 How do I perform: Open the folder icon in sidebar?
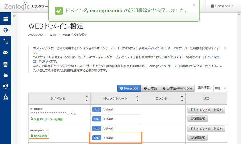pyautogui.click(x=5, y=75)
